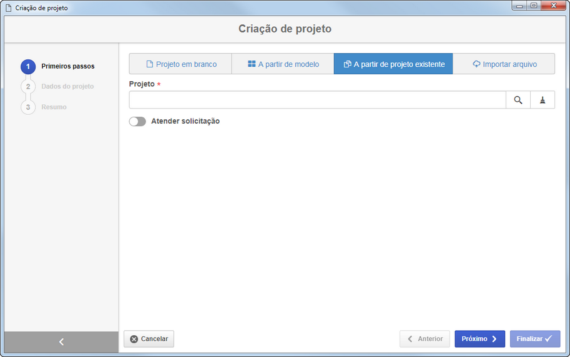The image size is (570, 357).
Task: Click the document icon in the title bar
Action: point(8,7)
